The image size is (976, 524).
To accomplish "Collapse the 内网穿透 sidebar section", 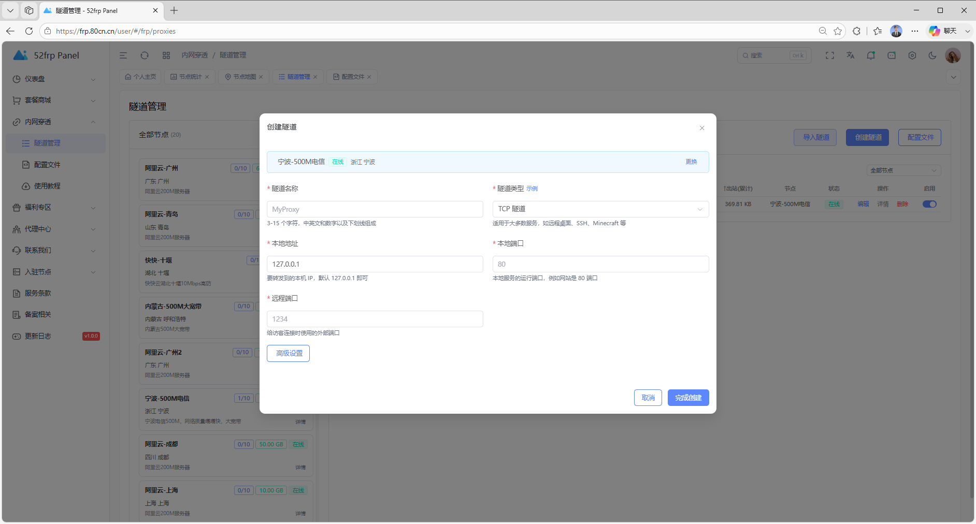I will [x=54, y=122].
